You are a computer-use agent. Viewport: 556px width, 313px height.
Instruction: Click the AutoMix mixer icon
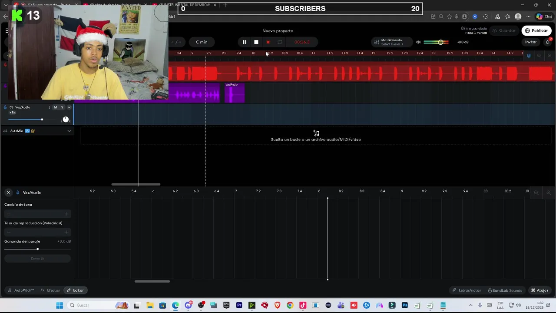pos(5,131)
